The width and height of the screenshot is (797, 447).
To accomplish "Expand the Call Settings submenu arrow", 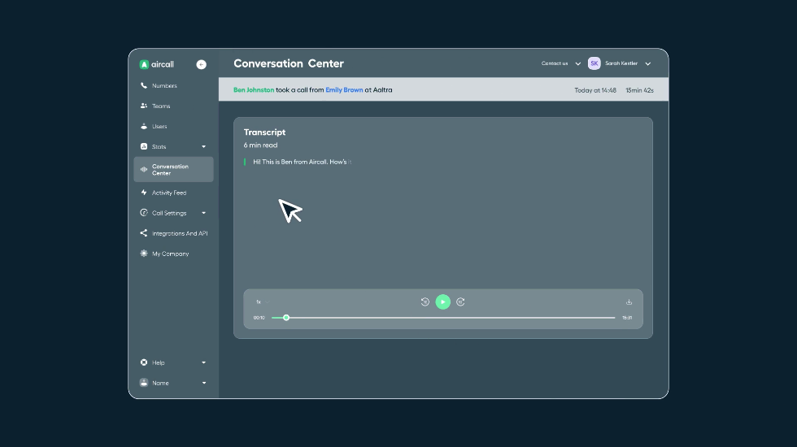I will [x=204, y=213].
